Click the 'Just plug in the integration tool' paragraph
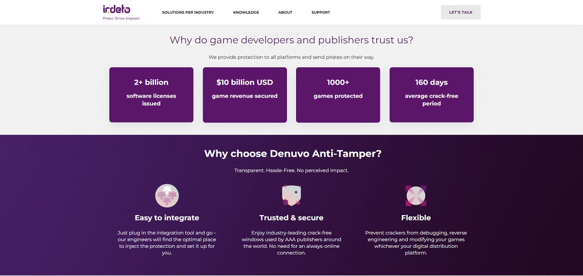The width and height of the screenshot is (583, 276). (x=167, y=243)
